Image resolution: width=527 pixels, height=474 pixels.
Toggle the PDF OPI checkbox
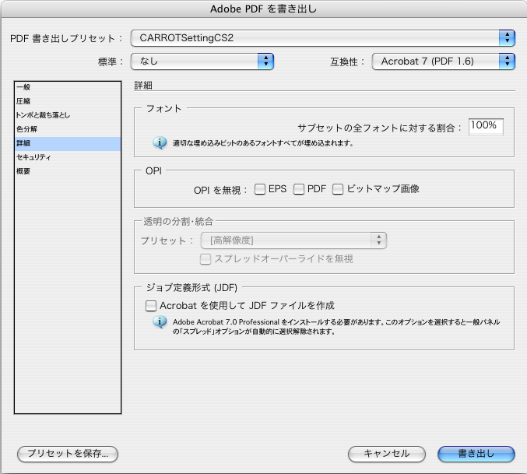click(299, 189)
